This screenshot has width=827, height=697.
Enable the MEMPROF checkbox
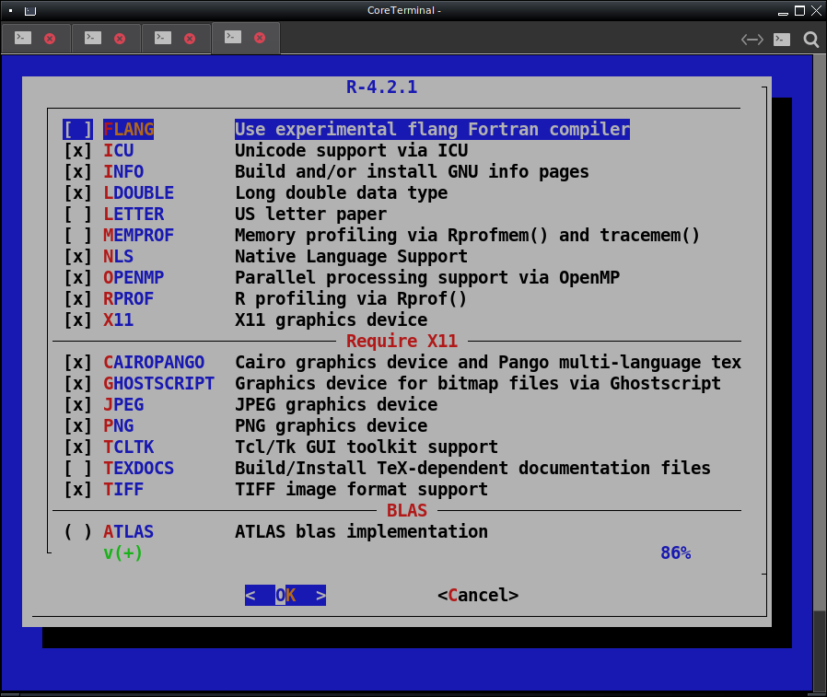tap(77, 235)
